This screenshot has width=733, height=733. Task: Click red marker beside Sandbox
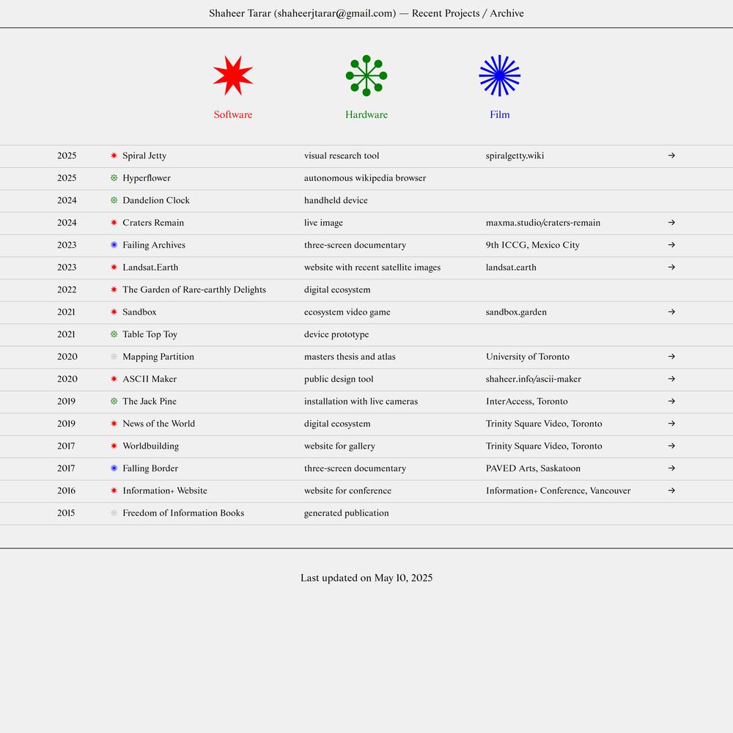[114, 312]
